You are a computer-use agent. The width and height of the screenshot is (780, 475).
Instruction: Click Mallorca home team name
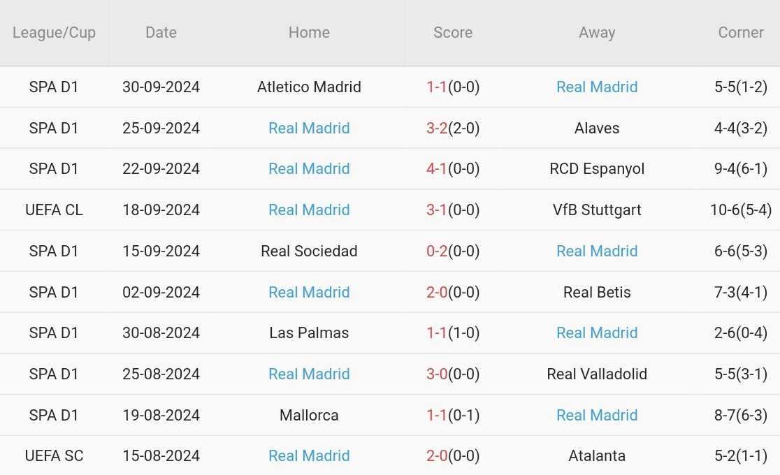tap(309, 416)
